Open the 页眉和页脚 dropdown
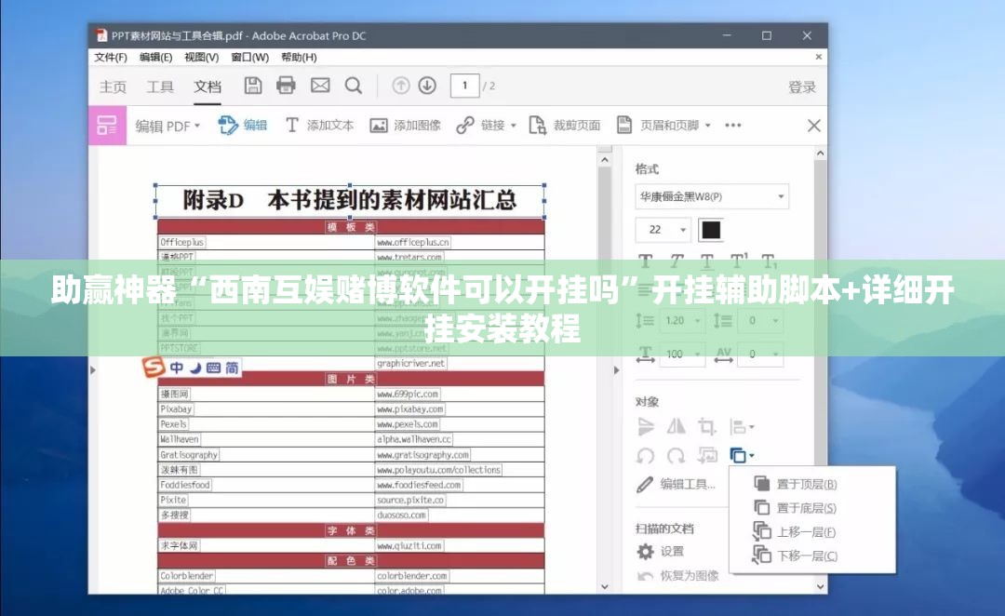 (x=664, y=125)
